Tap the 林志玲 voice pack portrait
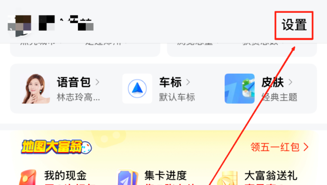 tap(35, 89)
